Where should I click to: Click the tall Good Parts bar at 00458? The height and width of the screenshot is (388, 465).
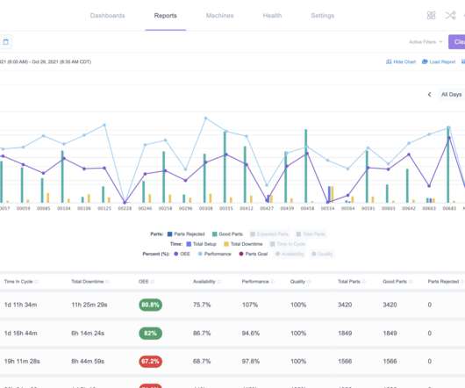305,166
